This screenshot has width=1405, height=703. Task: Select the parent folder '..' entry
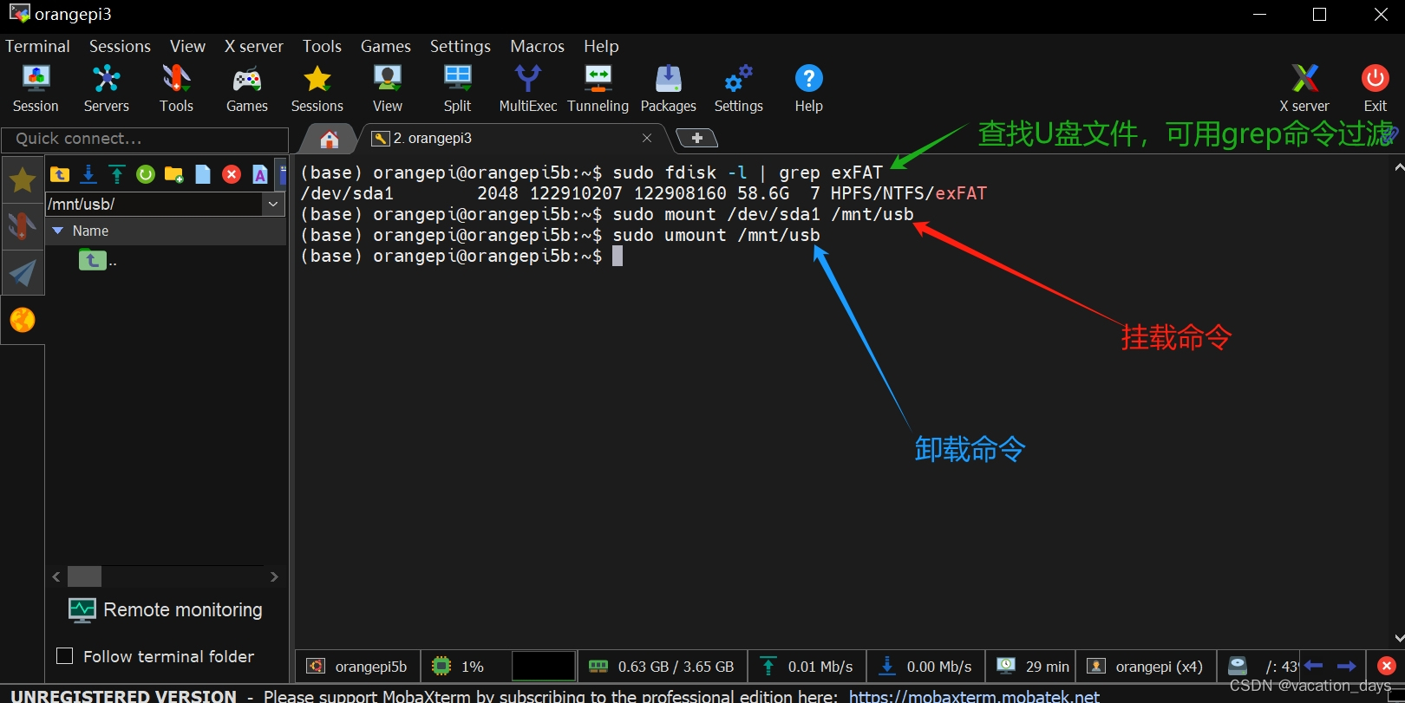(97, 260)
